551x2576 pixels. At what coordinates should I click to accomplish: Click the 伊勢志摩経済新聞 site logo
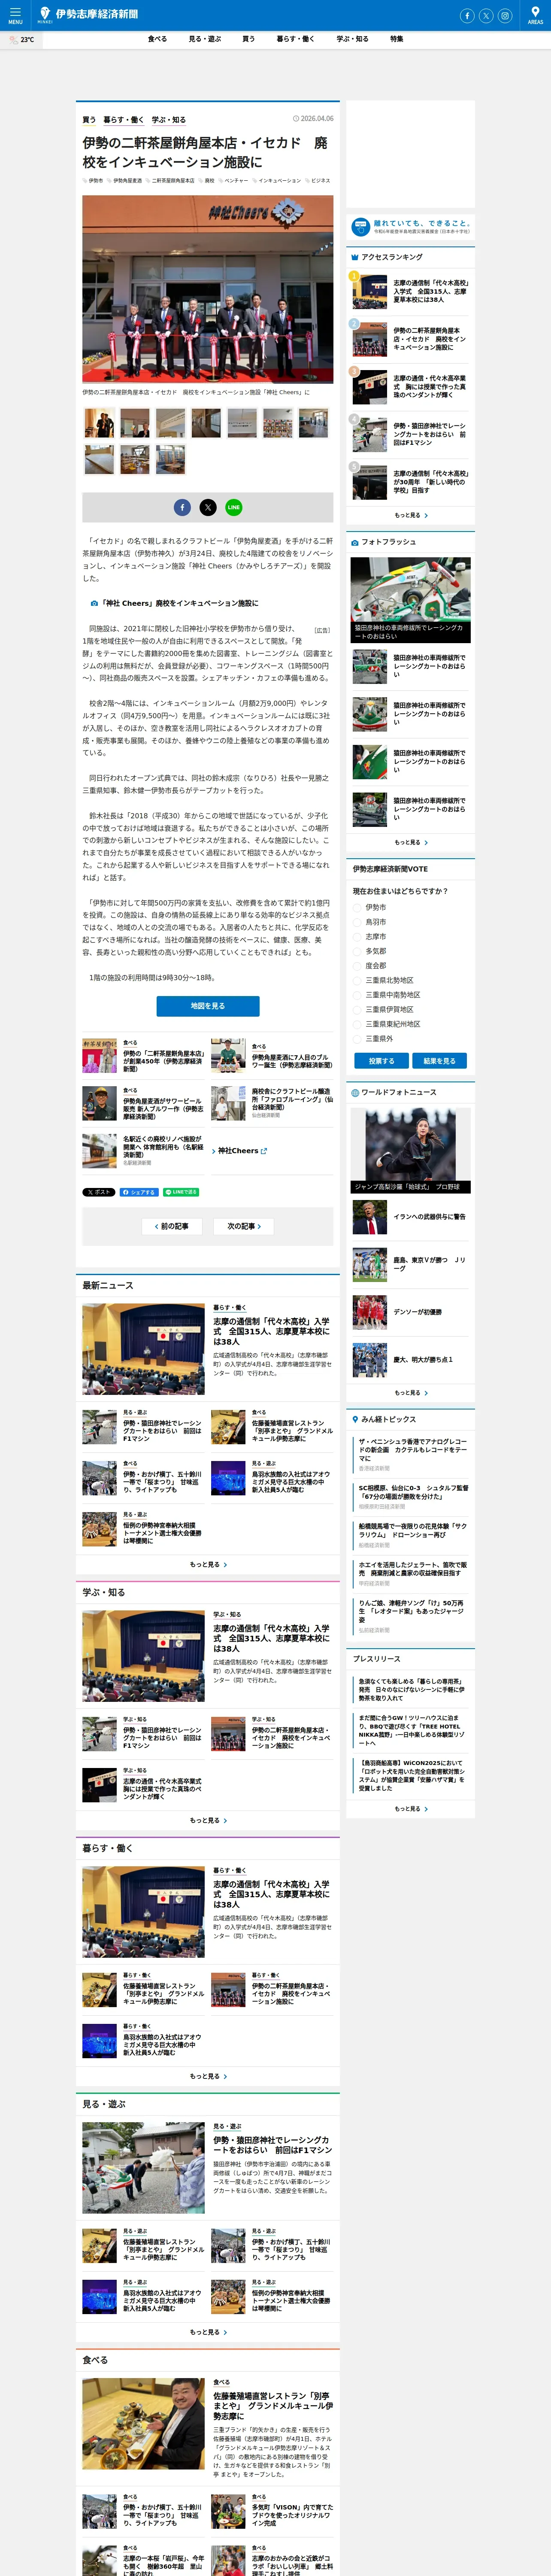(x=89, y=14)
